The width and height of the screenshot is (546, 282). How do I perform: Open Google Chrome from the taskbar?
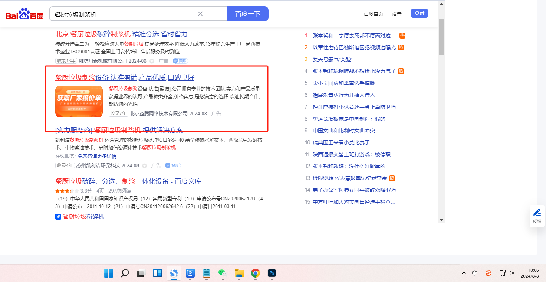tap(255, 273)
